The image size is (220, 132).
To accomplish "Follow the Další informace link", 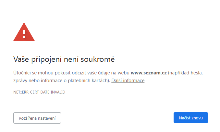I will [x=128, y=80].
